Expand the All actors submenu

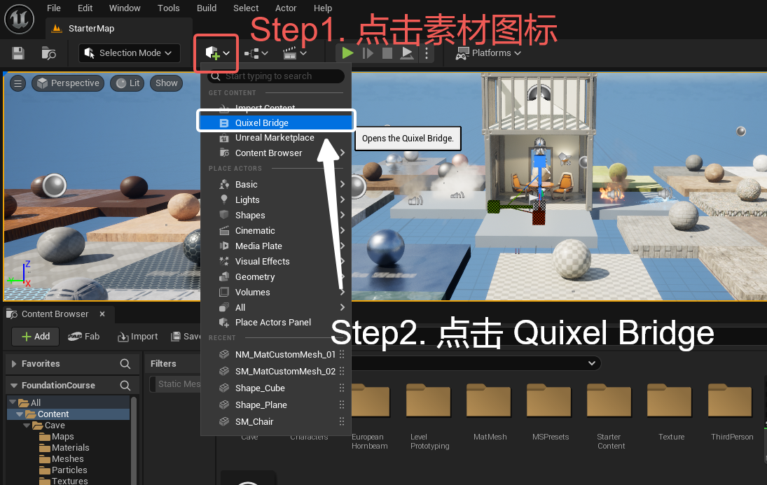[x=276, y=307]
